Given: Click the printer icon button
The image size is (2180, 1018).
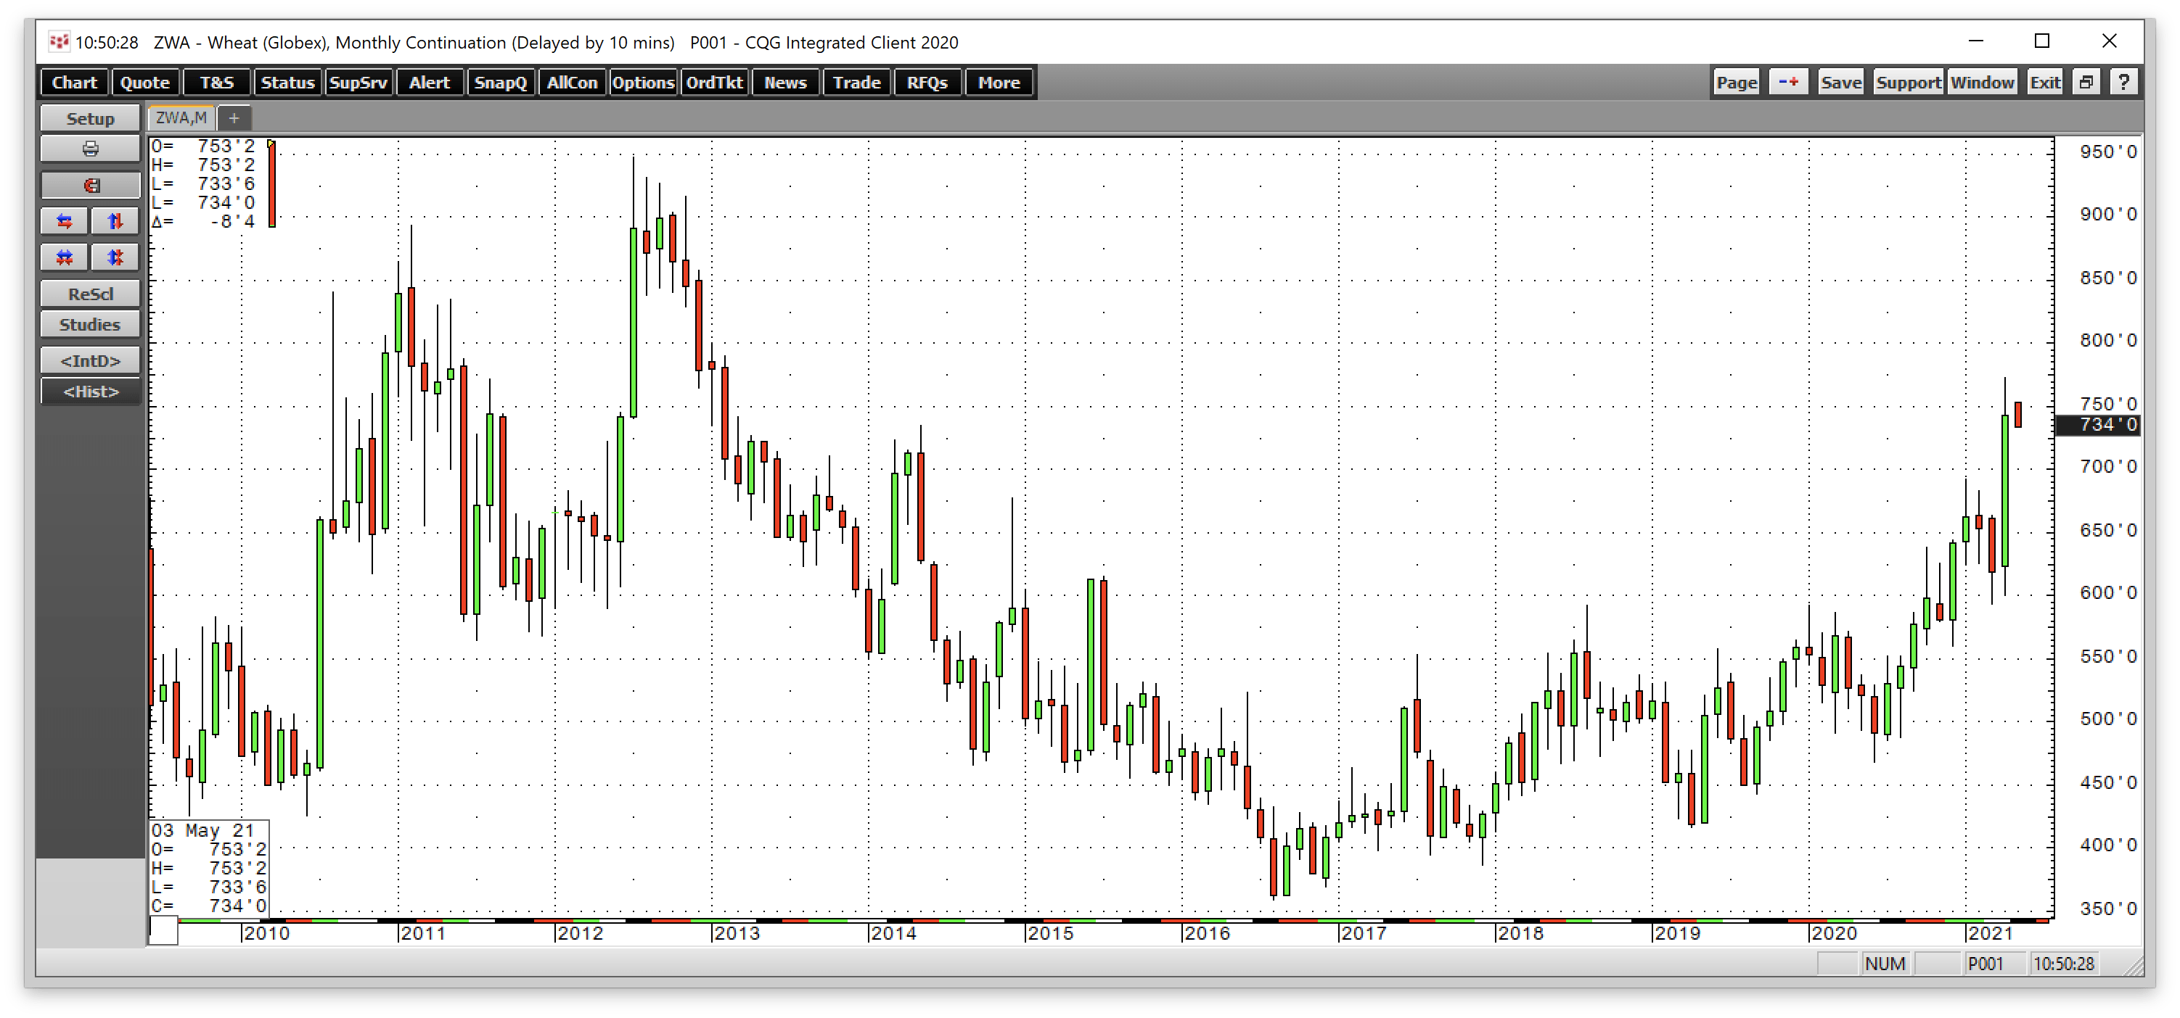Looking at the screenshot, I should click(x=90, y=149).
